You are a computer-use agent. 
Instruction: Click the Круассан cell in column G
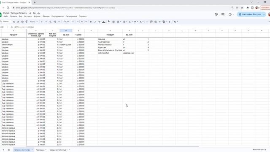click(x=110, y=47)
